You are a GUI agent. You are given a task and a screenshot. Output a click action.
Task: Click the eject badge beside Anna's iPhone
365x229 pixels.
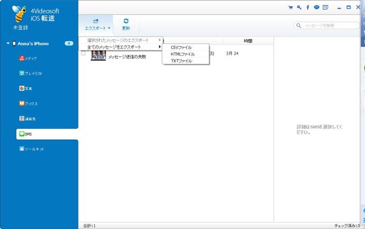(69, 44)
